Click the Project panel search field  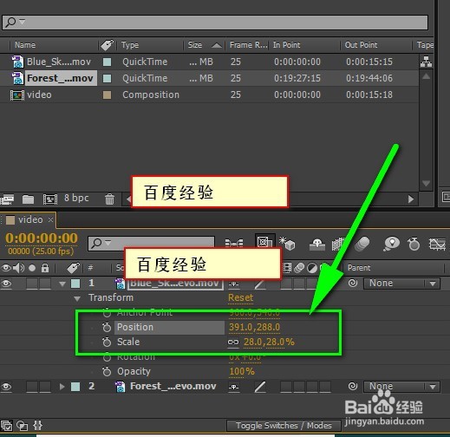pos(215,23)
